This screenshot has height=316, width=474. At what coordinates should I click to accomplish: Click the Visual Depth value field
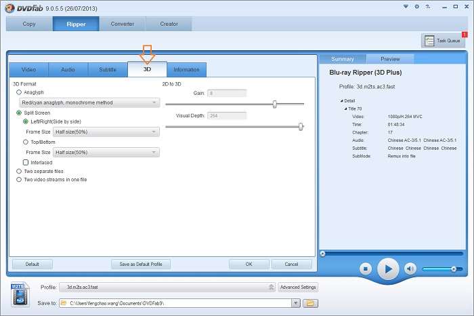(227, 116)
